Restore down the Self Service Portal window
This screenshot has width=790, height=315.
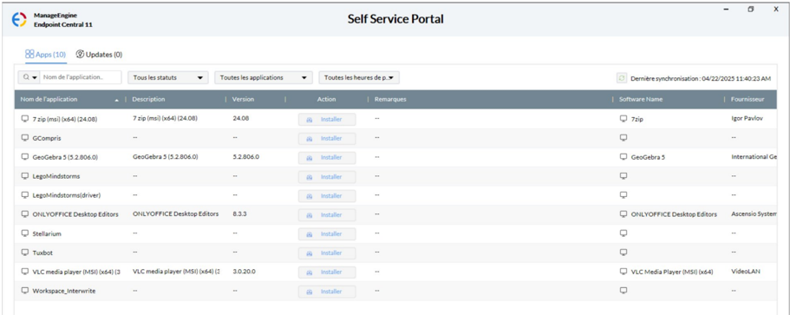pyautogui.click(x=751, y=9)
